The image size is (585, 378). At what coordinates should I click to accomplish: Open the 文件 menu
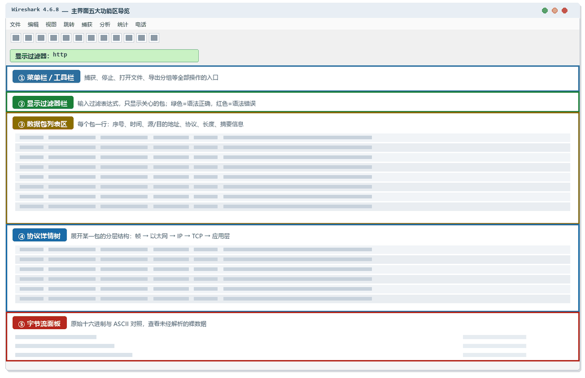tap(15, 25)
